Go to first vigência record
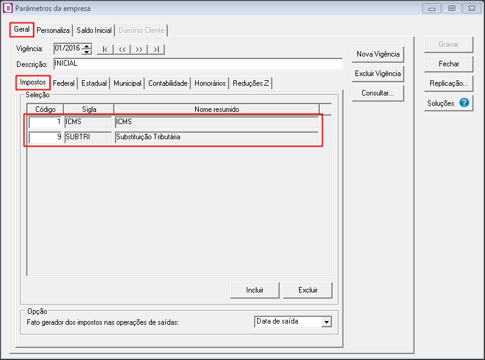Viewport: 485px width, 360px height. (105, 49)
